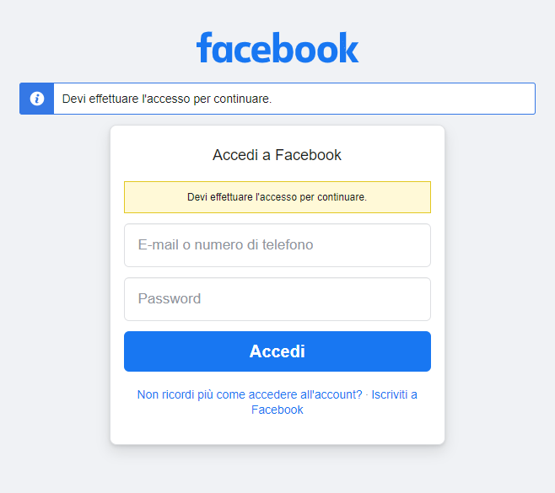Click the dot separator between the two links
Screen dimensions: 555x493
coord(367,394)
